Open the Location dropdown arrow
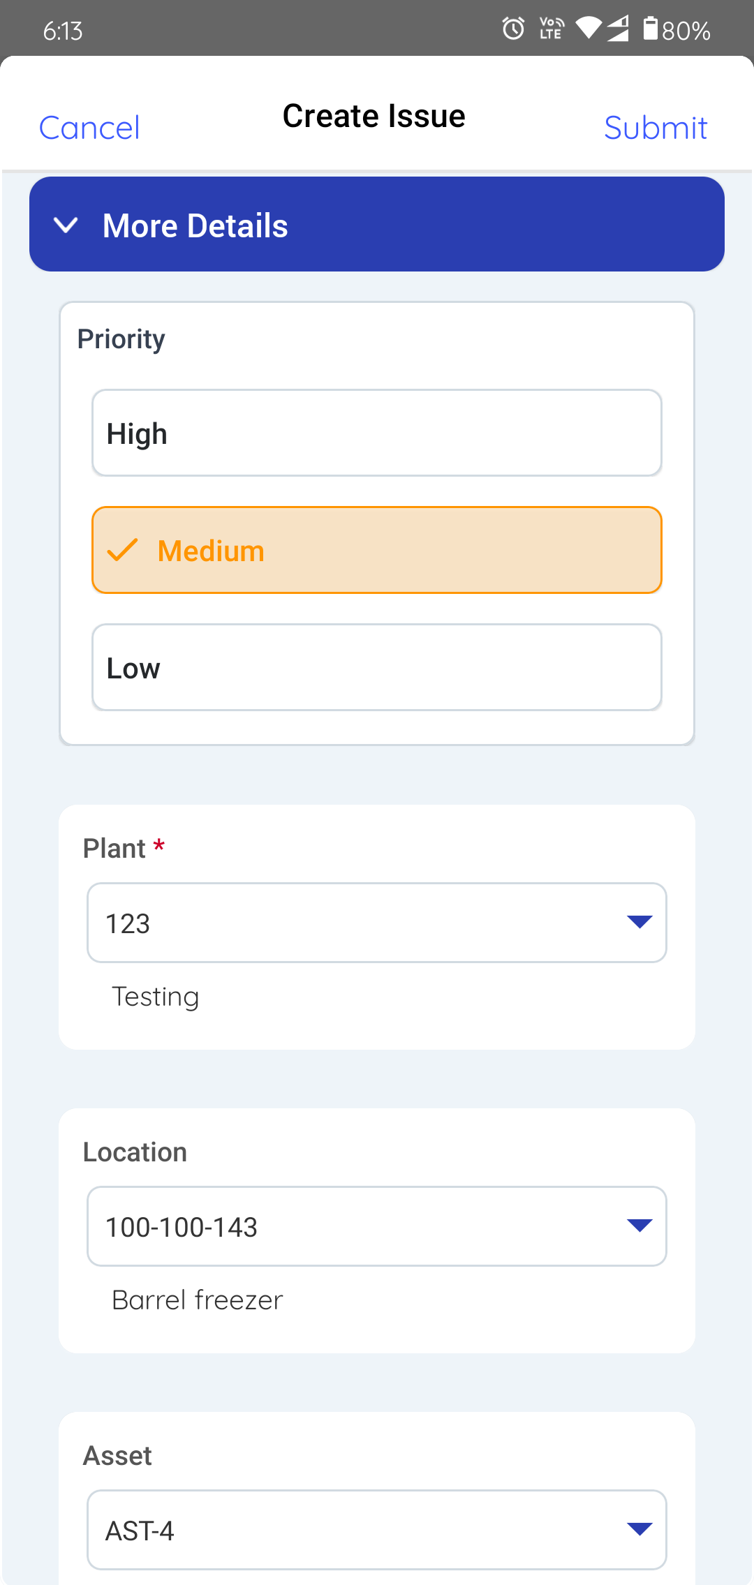754x1585 pixels. pos(640,1226)
